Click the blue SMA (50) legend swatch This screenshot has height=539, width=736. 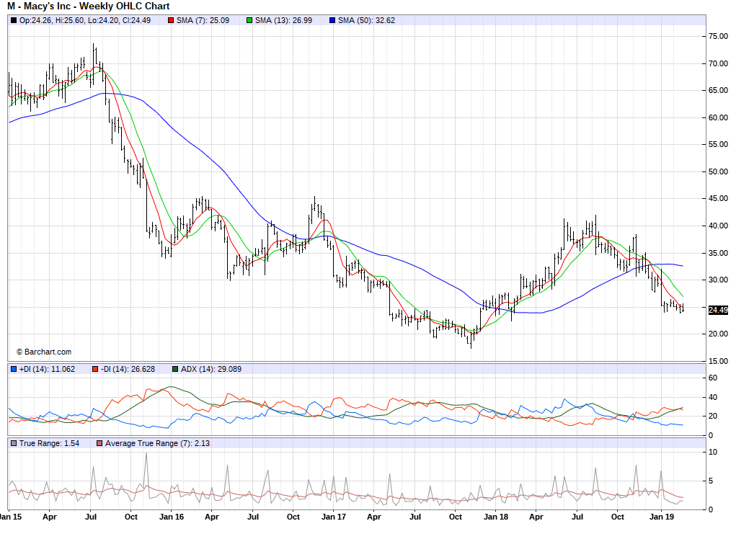[332, 20]
